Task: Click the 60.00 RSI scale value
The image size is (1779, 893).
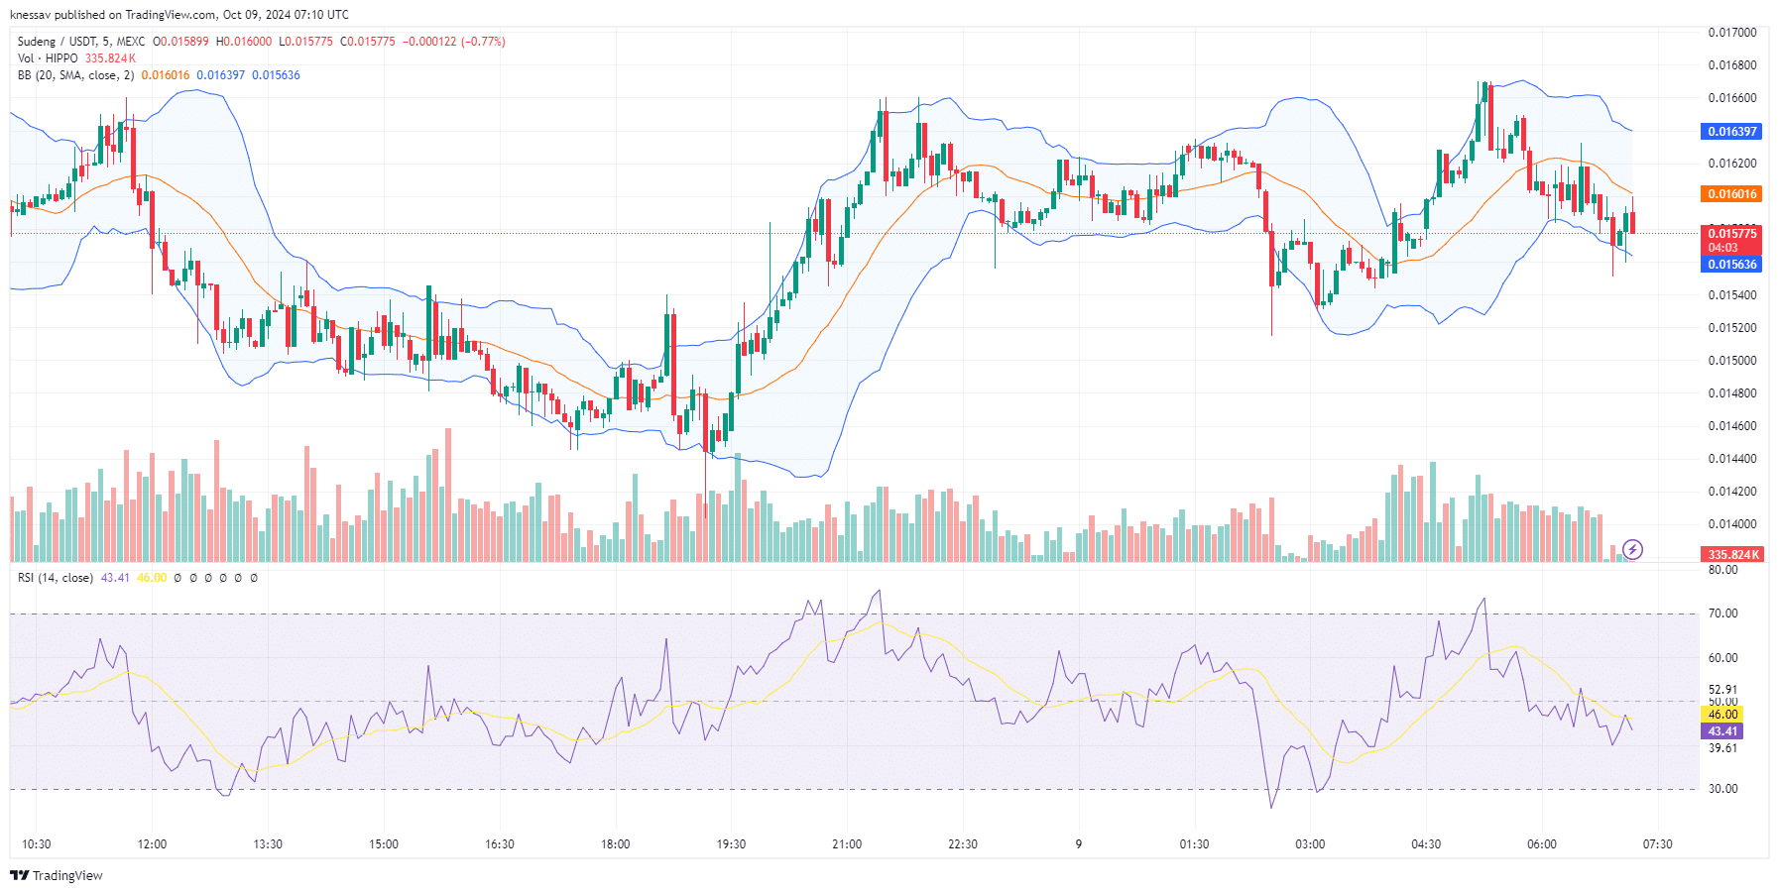Action: tap(1722, 658)
